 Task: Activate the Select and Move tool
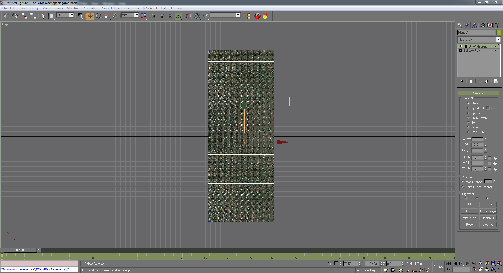click(x=90, y=16)
